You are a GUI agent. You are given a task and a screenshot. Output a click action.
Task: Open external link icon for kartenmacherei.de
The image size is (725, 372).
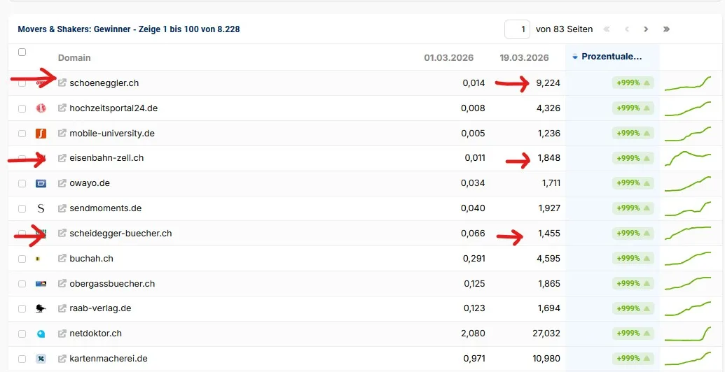(x=62, y=359)
